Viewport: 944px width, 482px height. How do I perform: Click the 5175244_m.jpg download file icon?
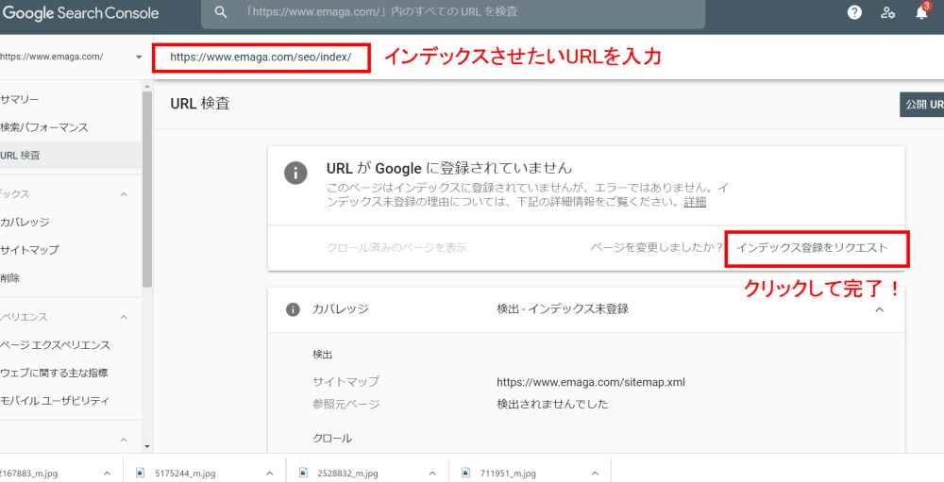click(x=141, y=473)
